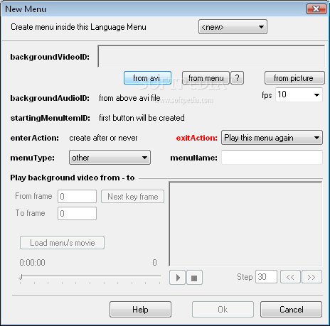330x326 pixels.
Task: Step backward with the << button
Action: pyautogui.click(x=290, y=277)
